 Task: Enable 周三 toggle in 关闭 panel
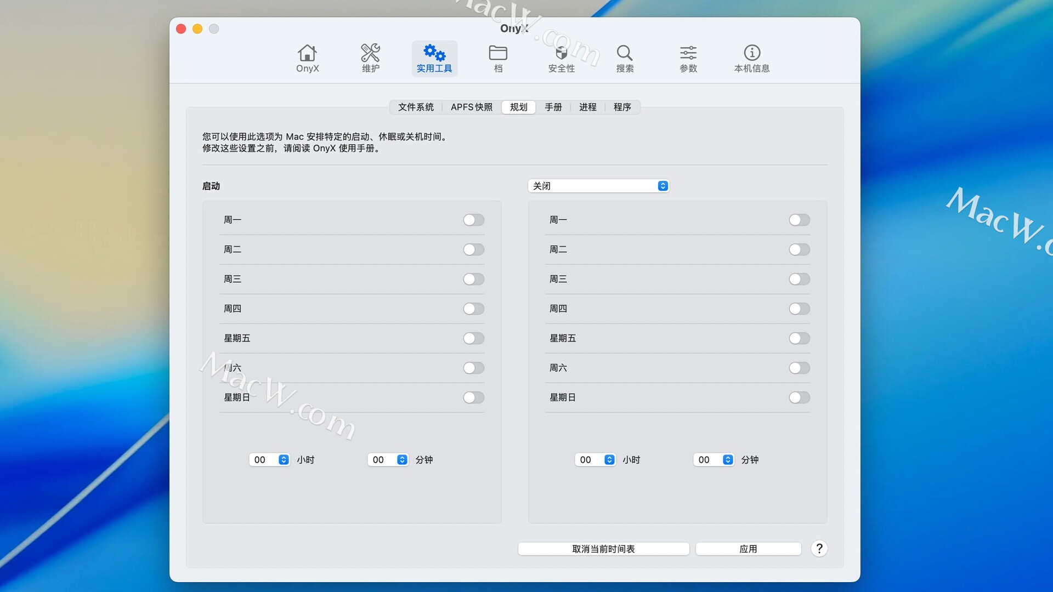click(x=800, y=279)
